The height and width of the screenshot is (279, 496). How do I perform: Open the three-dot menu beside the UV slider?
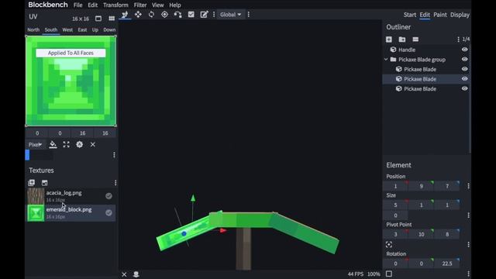pyautogui.click(x=114, y=155)
